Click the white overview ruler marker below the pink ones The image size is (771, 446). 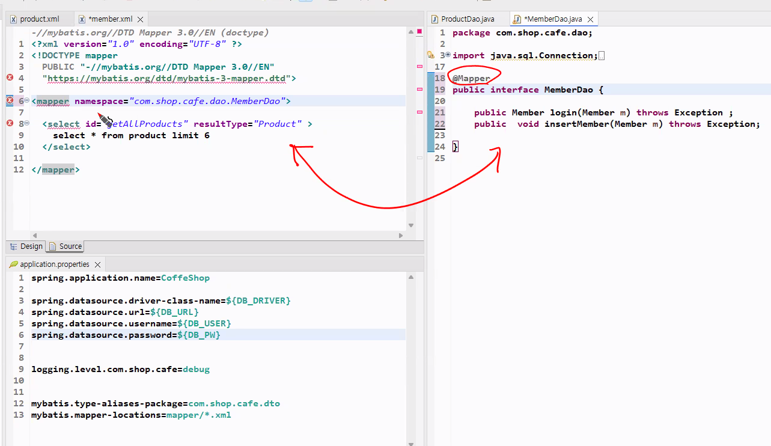click(419, 157)
